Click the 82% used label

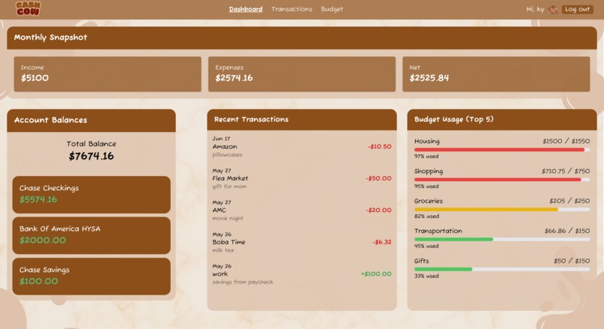coord(426,216)
